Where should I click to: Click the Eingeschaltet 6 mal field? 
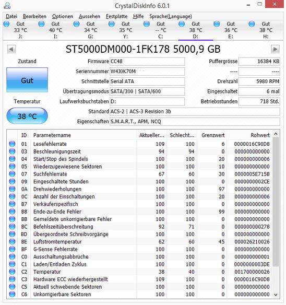259,91
